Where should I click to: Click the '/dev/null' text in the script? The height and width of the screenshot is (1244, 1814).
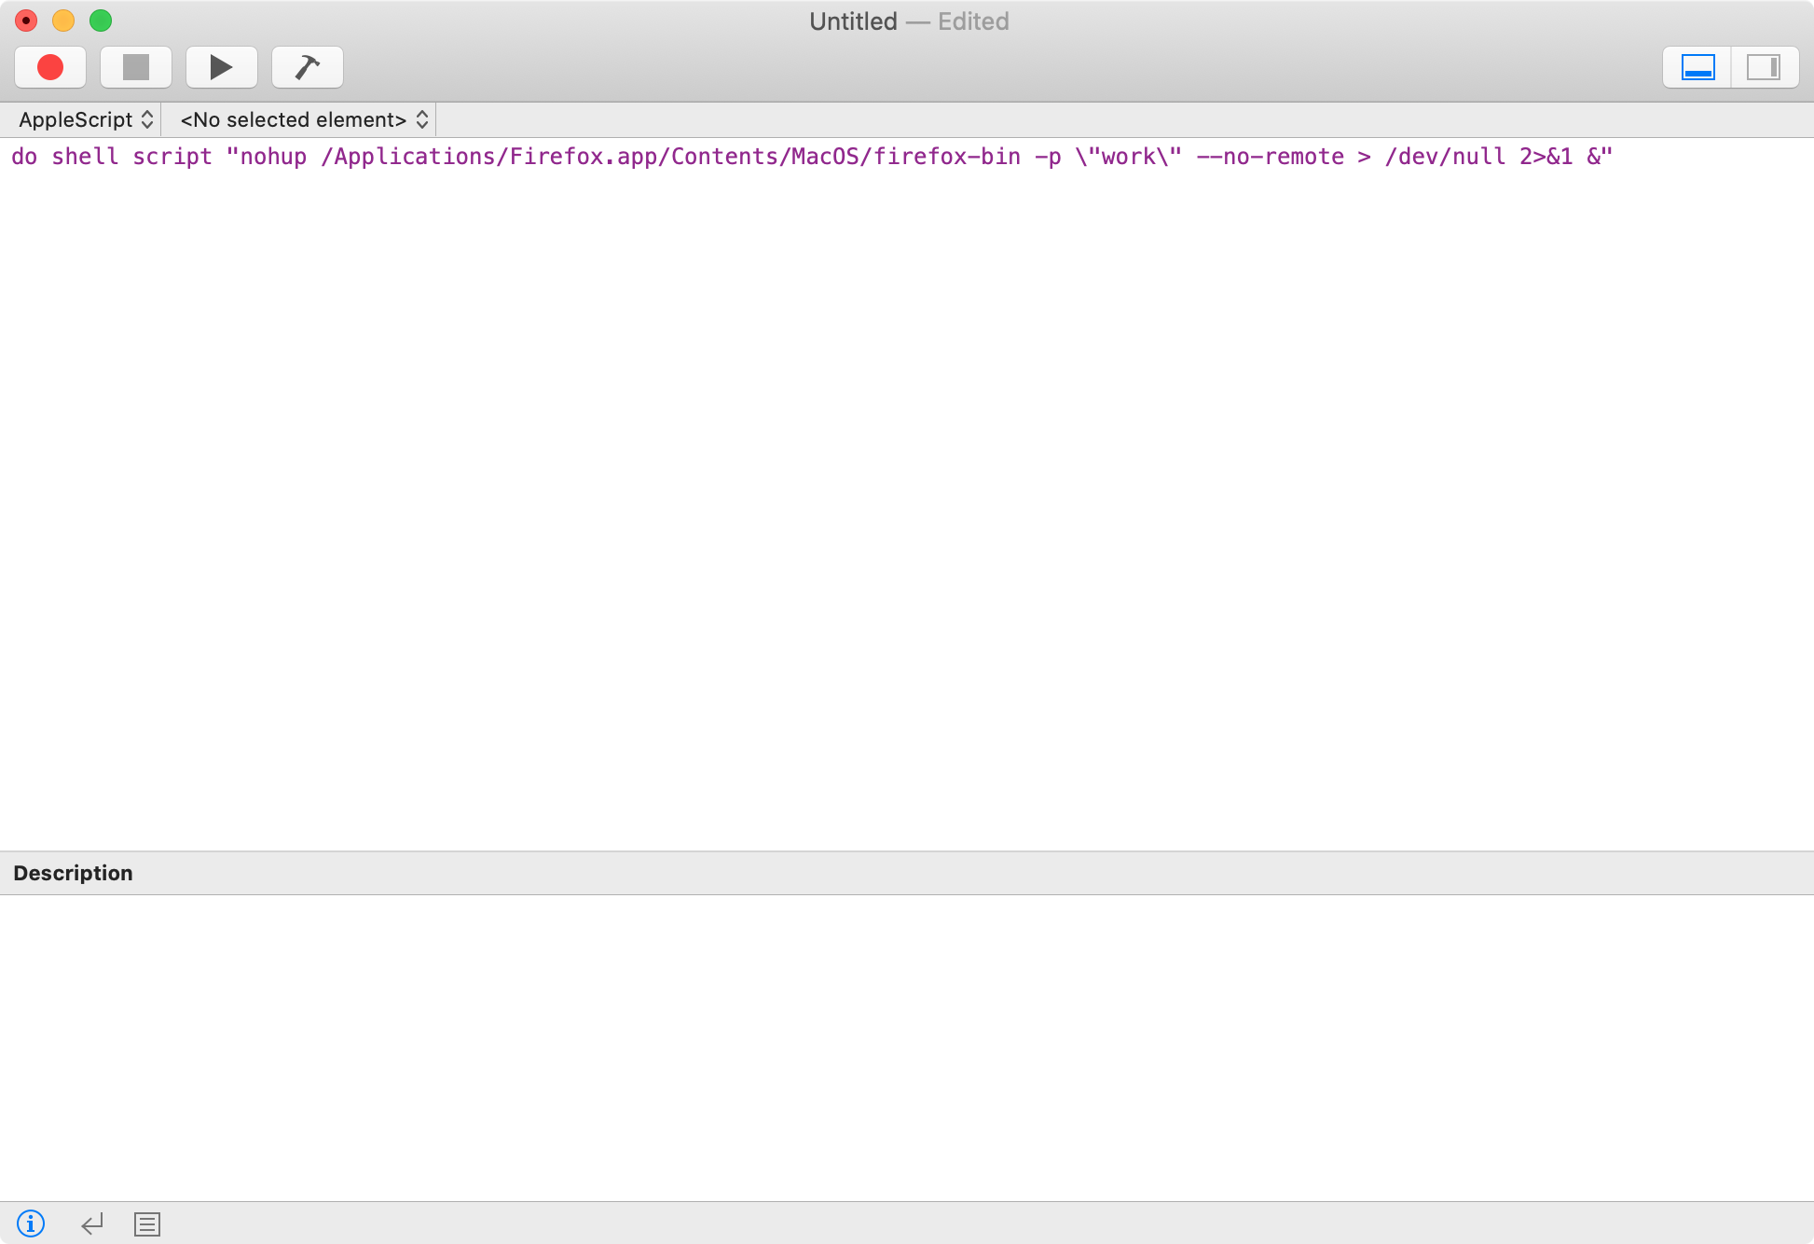click(x=1445, y=157)
